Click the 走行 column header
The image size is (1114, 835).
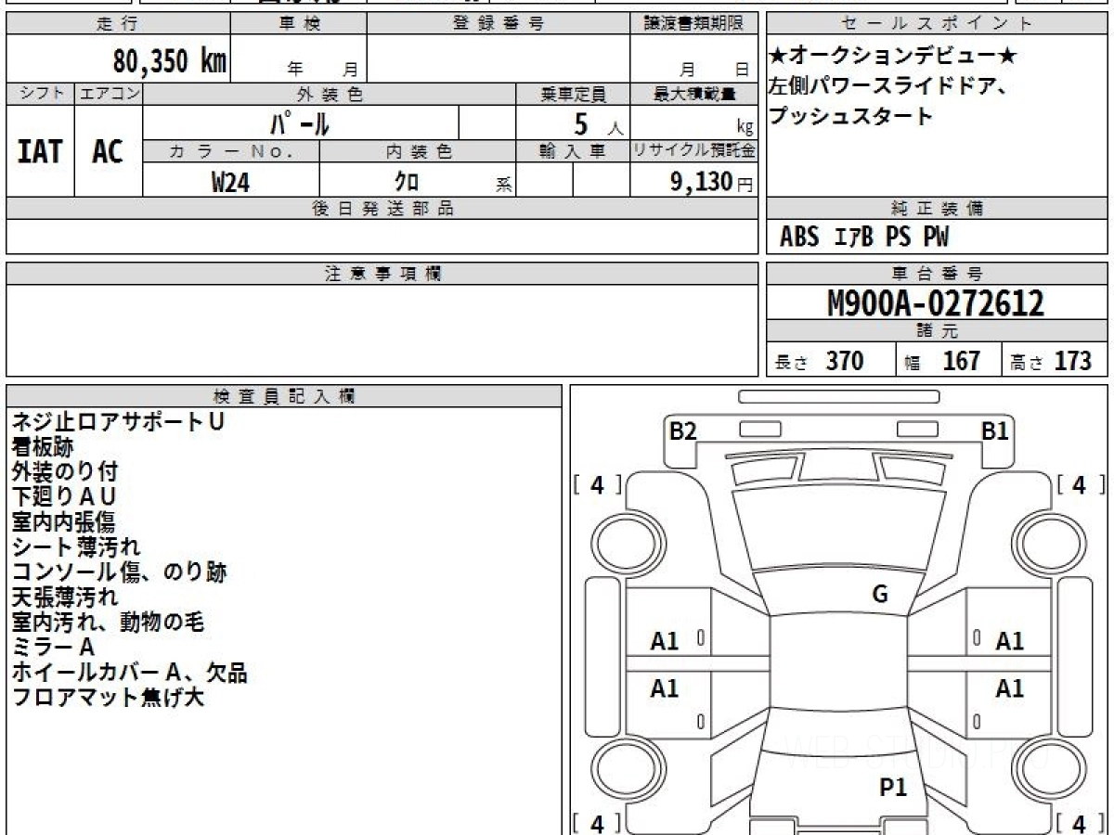(x=118, y=24)
